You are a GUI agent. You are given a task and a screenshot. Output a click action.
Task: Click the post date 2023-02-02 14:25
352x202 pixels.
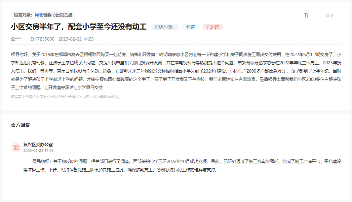76,39
